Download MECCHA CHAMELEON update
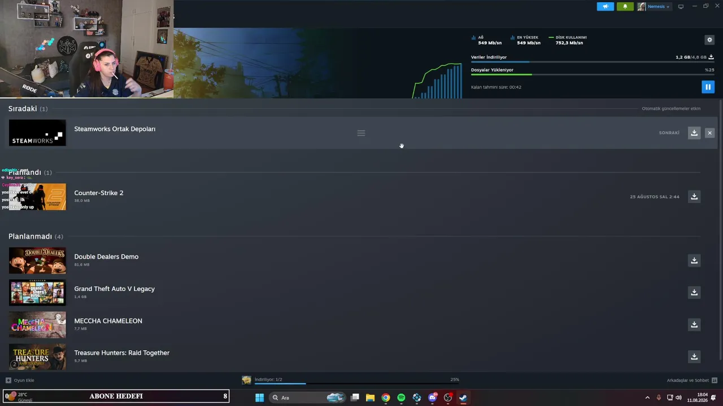Viewport: 723px width, 406px height. click(x=694, y=325)
